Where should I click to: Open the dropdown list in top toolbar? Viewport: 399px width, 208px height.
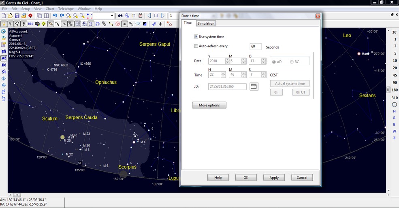pos(111,16)
